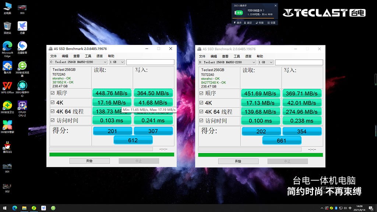This screenshot has height=212, width=377.
Task: Launch the CPUID CPU-Z desktop shortcut
Action: [x=22, y=106]
